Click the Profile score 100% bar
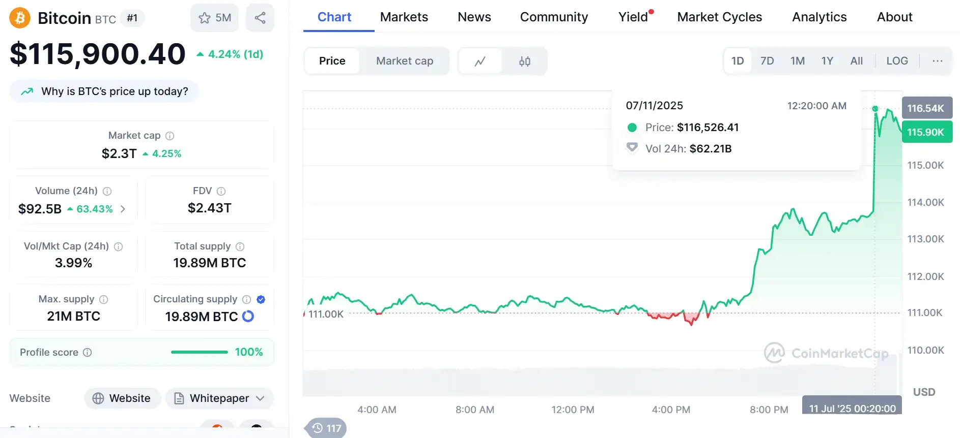 (200, 352)
